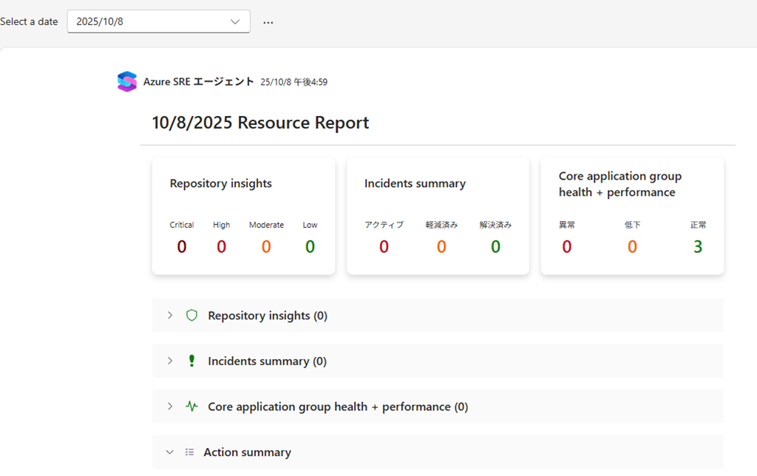Open the Select a date dropdown
The width and height of the screenshot is (757, 476).
coord(158,21)
